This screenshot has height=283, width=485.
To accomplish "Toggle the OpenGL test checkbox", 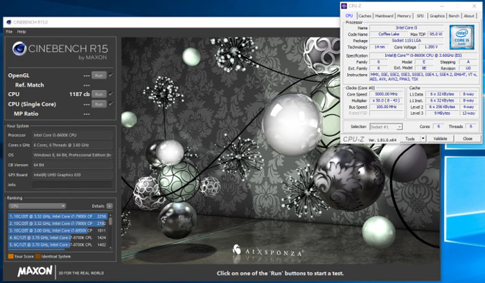I will [111, 75].
